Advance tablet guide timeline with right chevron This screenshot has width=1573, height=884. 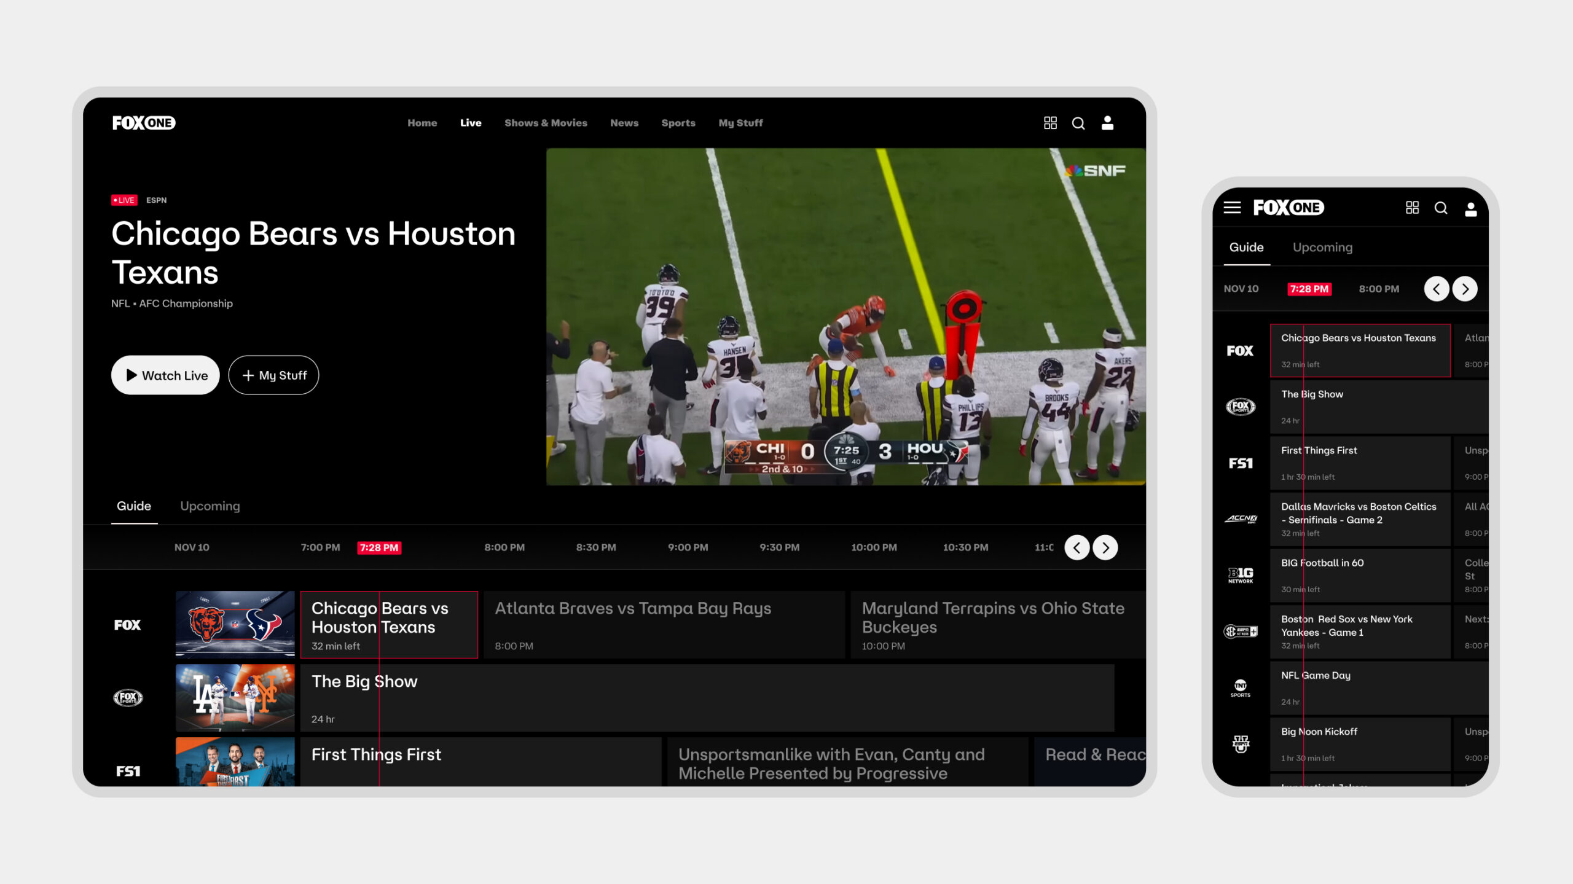(x=1105, y=547)
